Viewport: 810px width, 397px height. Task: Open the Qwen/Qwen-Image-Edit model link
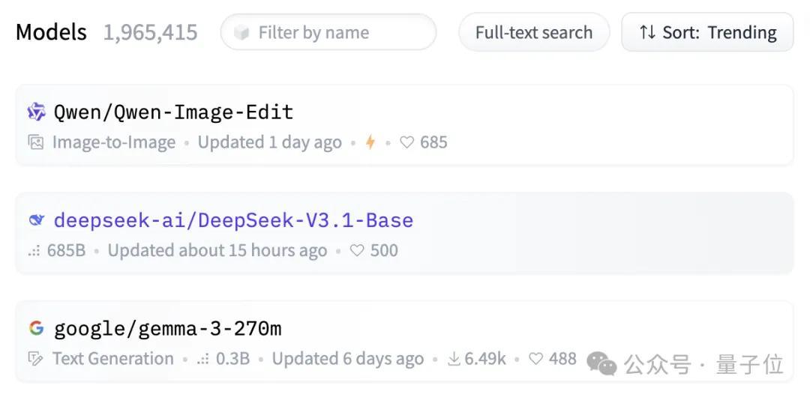pos(173,112)
